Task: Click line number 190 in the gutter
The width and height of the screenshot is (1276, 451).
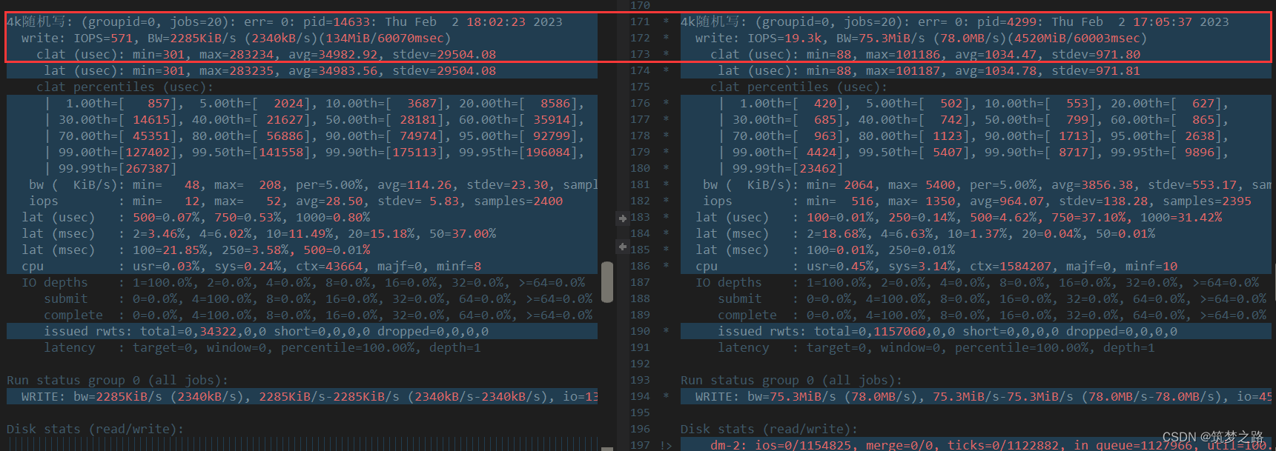Action: (640, 332)
